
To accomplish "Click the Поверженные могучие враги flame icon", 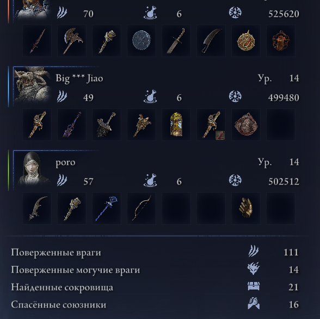I will pyautogui.click(x=254, y=268).
